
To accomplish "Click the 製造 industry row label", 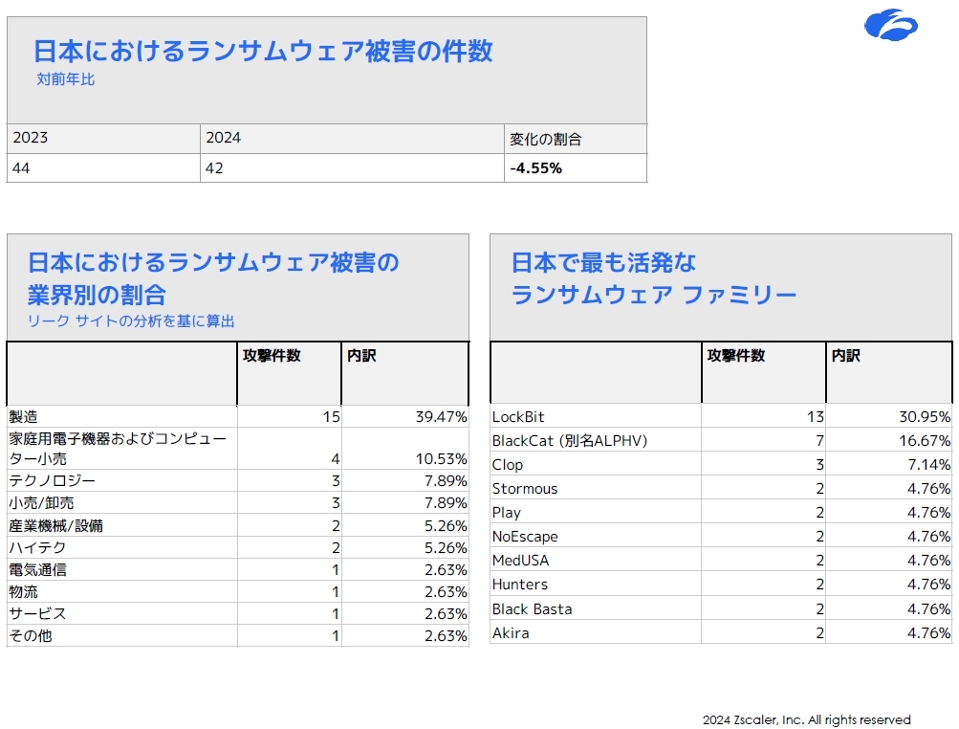I will coord(23,417).
